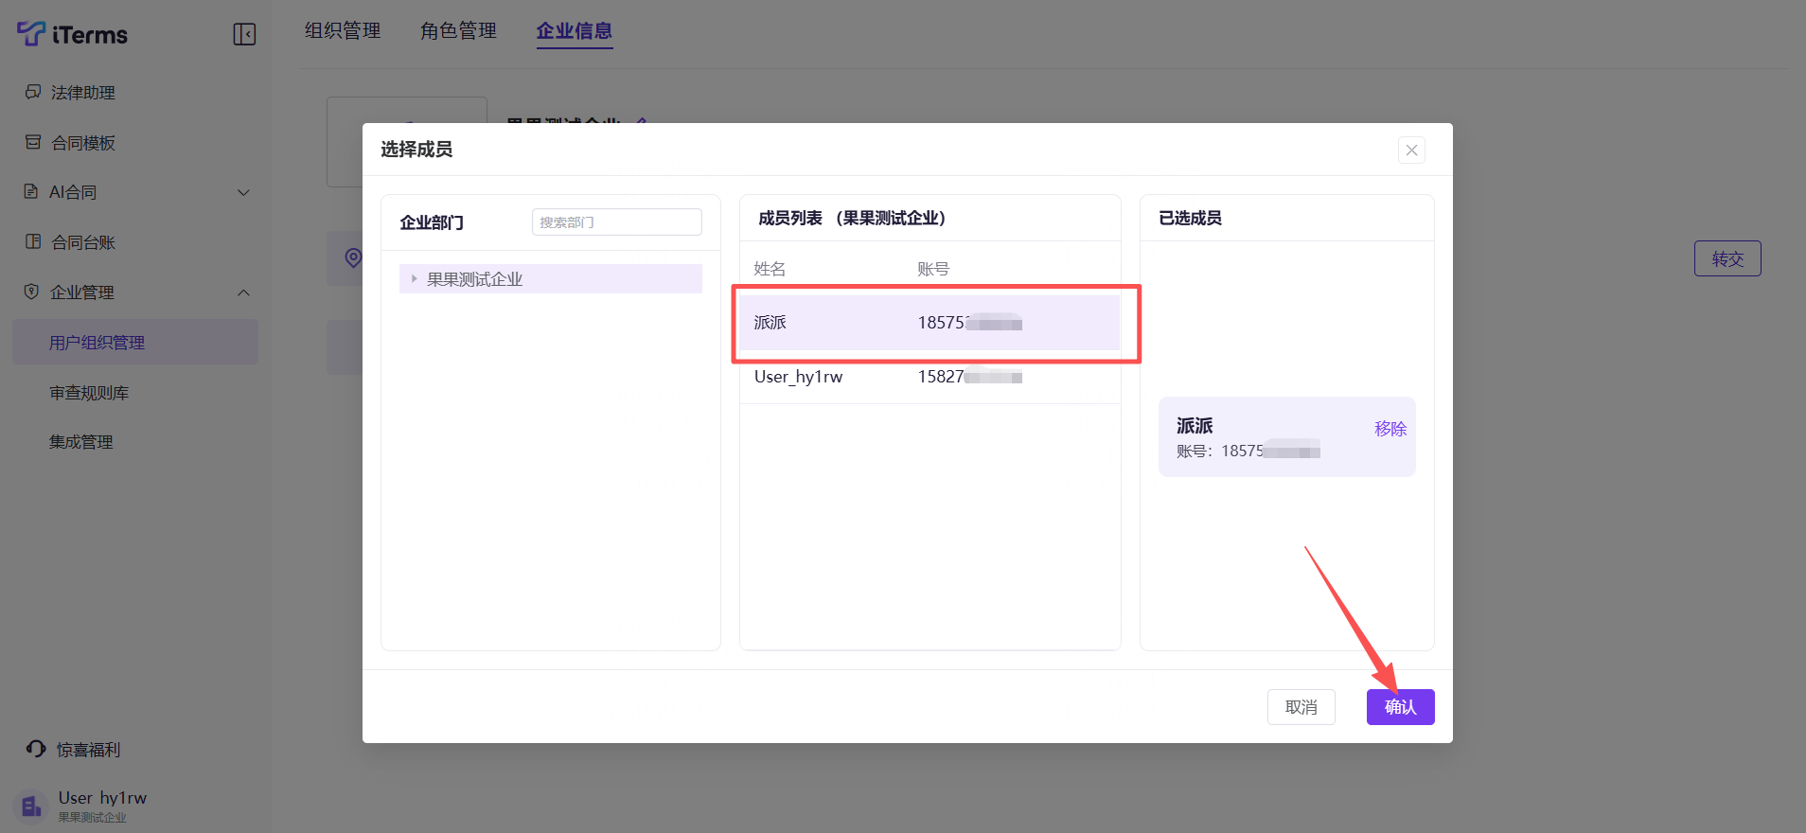Click the 派派 selected member card name
The height and width of the screenshot is (833, 1806).
[1195, 426]
